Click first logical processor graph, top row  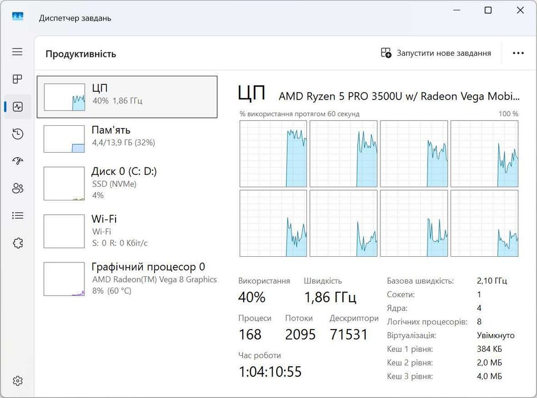273,153
